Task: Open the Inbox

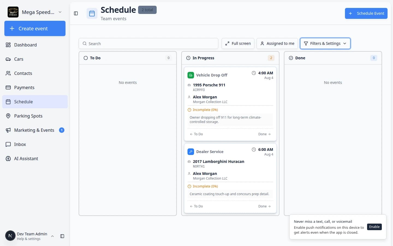Action: point(35,144)
